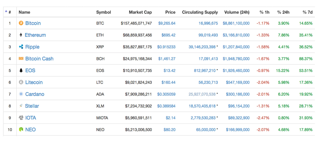325x144 pixels.
Task: Open the Litecoin name link
Action: [34, 82]
